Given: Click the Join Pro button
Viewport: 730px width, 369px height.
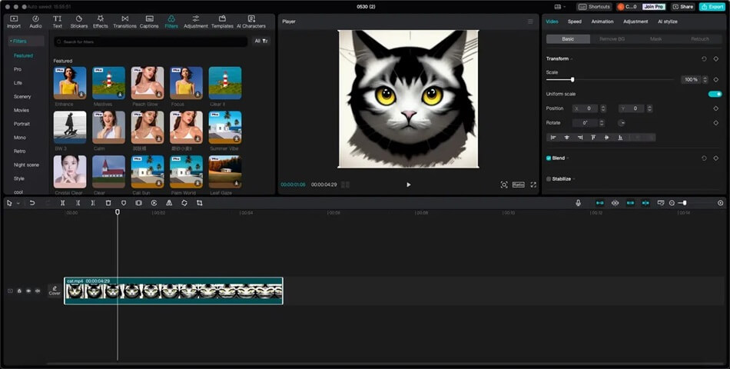Looking at the screenshot, I should (654, 7).
